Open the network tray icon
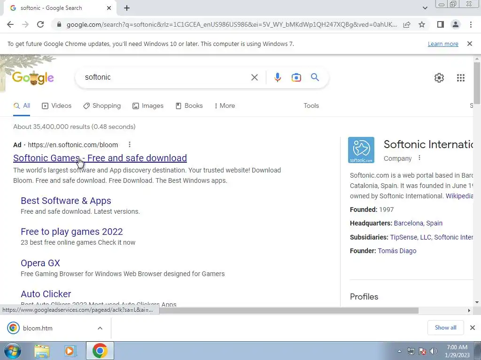 [x=411, y=351]
